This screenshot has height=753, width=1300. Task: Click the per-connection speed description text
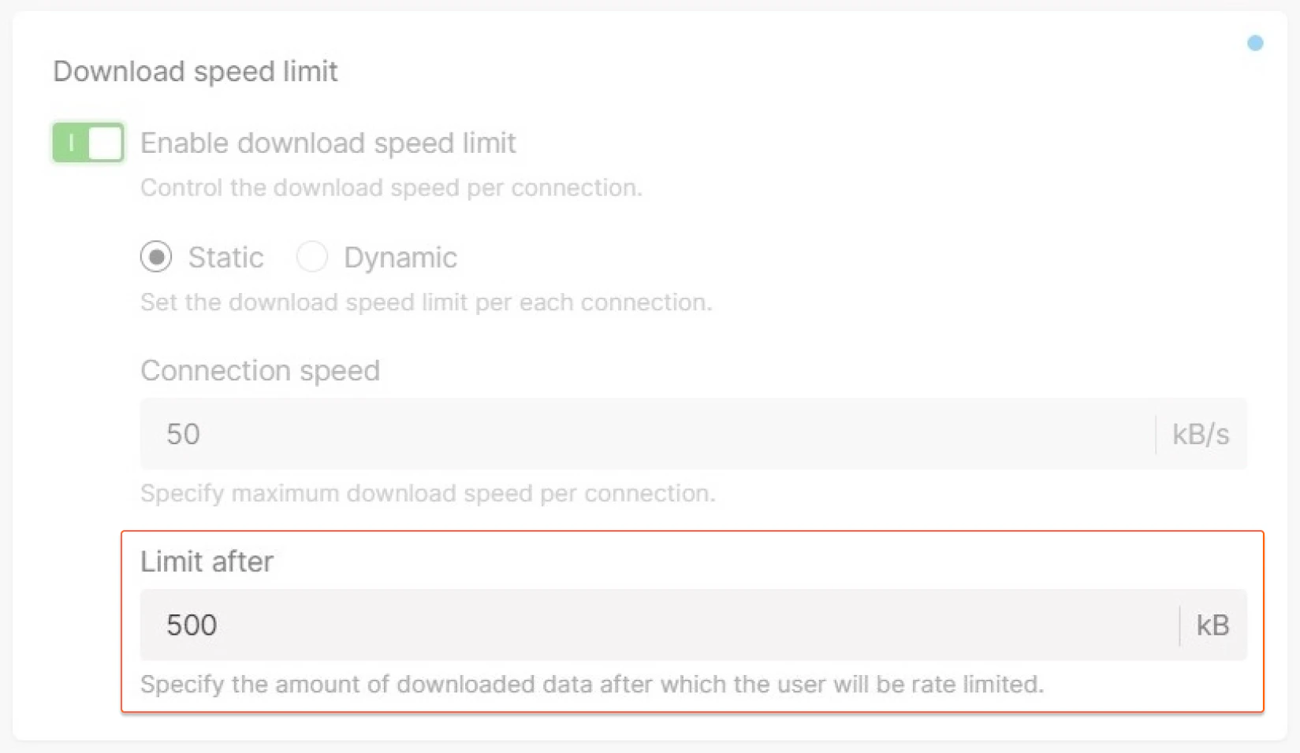pos(428,493)
